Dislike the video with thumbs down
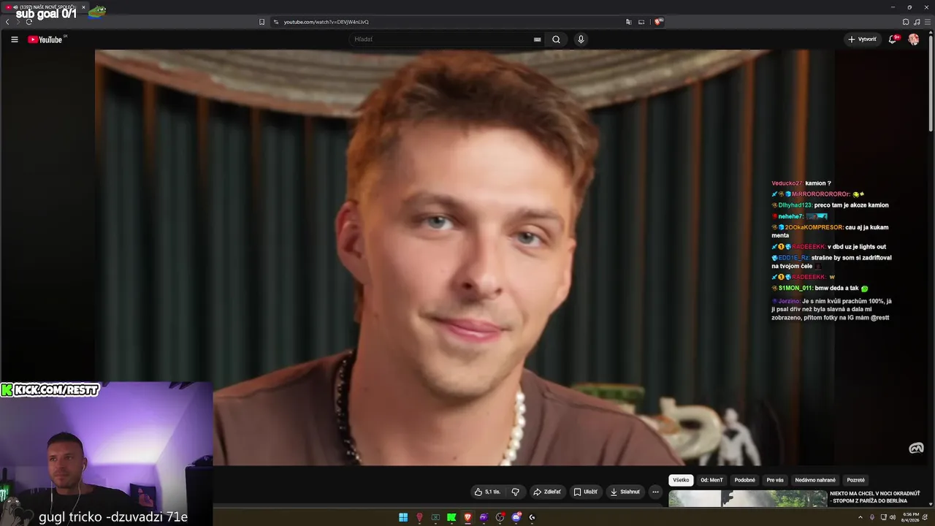The image size is (935, 526). pos(515,492)
